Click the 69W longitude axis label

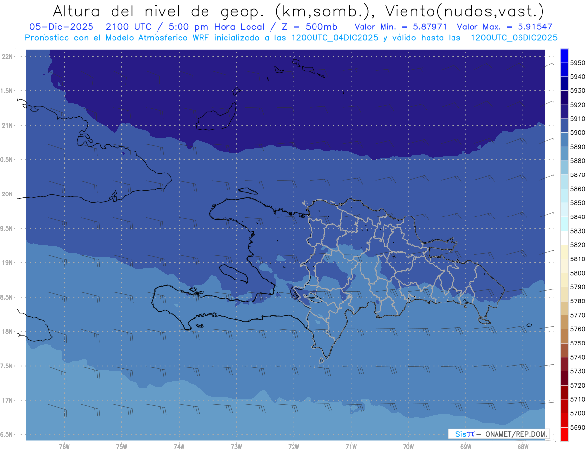point(465,446)
